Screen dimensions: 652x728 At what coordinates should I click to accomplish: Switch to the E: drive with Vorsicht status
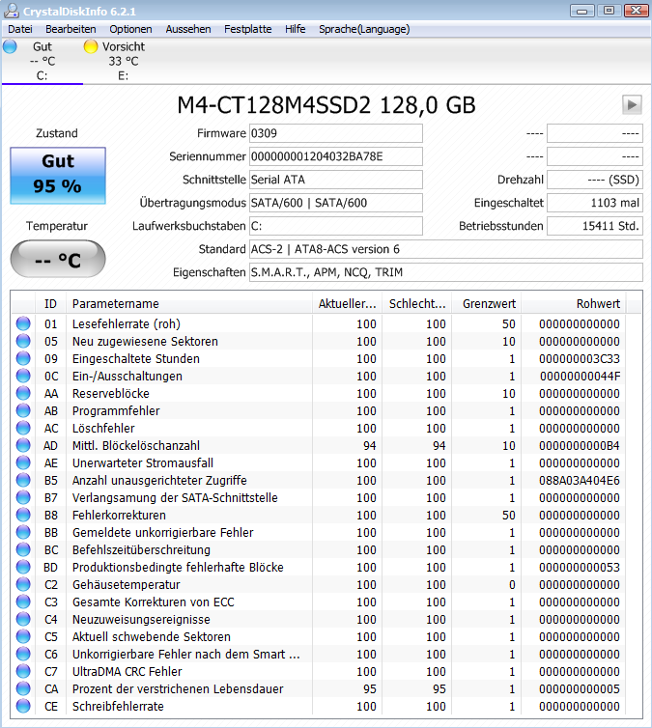point(123,61)
